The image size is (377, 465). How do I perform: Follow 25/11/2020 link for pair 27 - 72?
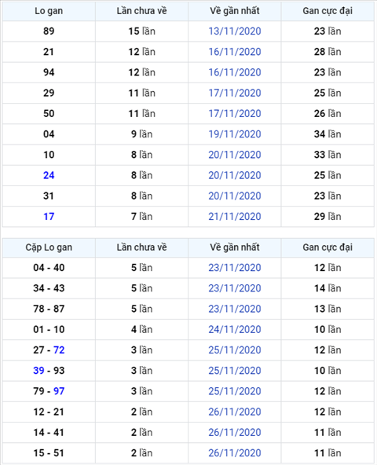click(x=235, y=350)
